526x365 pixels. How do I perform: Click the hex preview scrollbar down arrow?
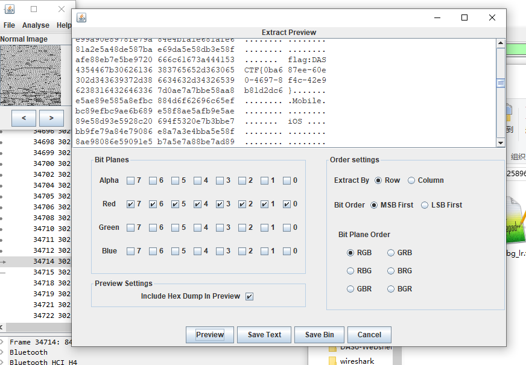pos(500,142)
